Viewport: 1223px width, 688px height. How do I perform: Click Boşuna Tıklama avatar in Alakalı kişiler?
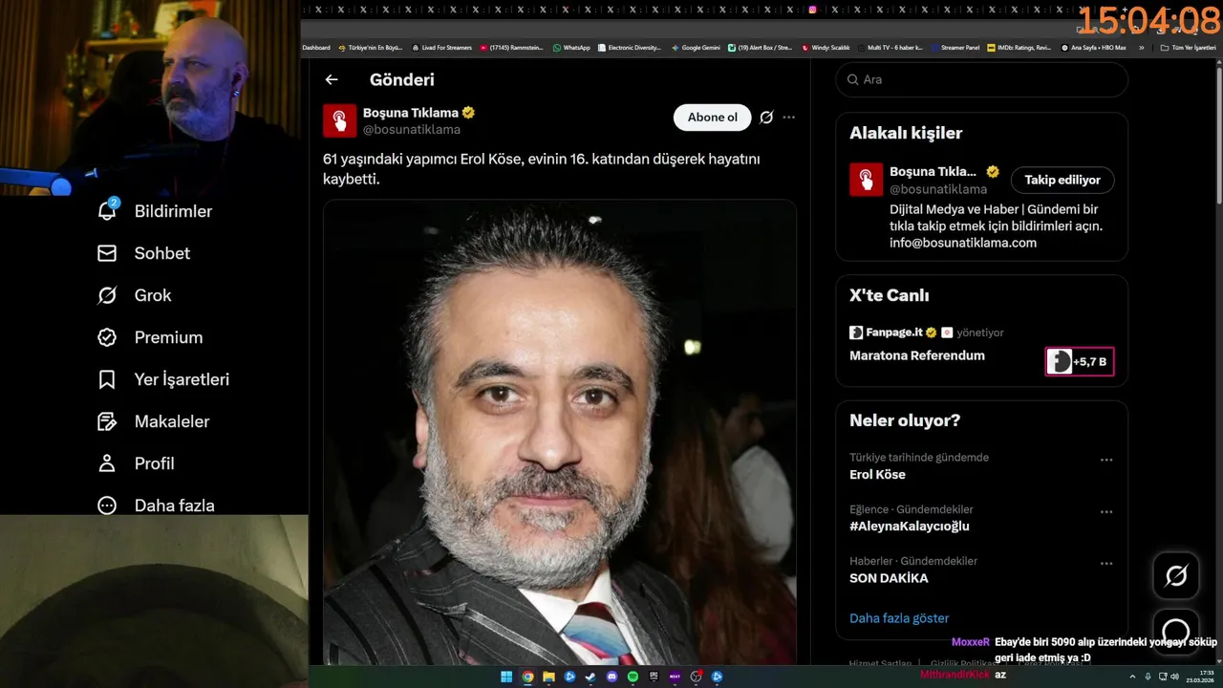pyautogui.click(x=866, y=180)
